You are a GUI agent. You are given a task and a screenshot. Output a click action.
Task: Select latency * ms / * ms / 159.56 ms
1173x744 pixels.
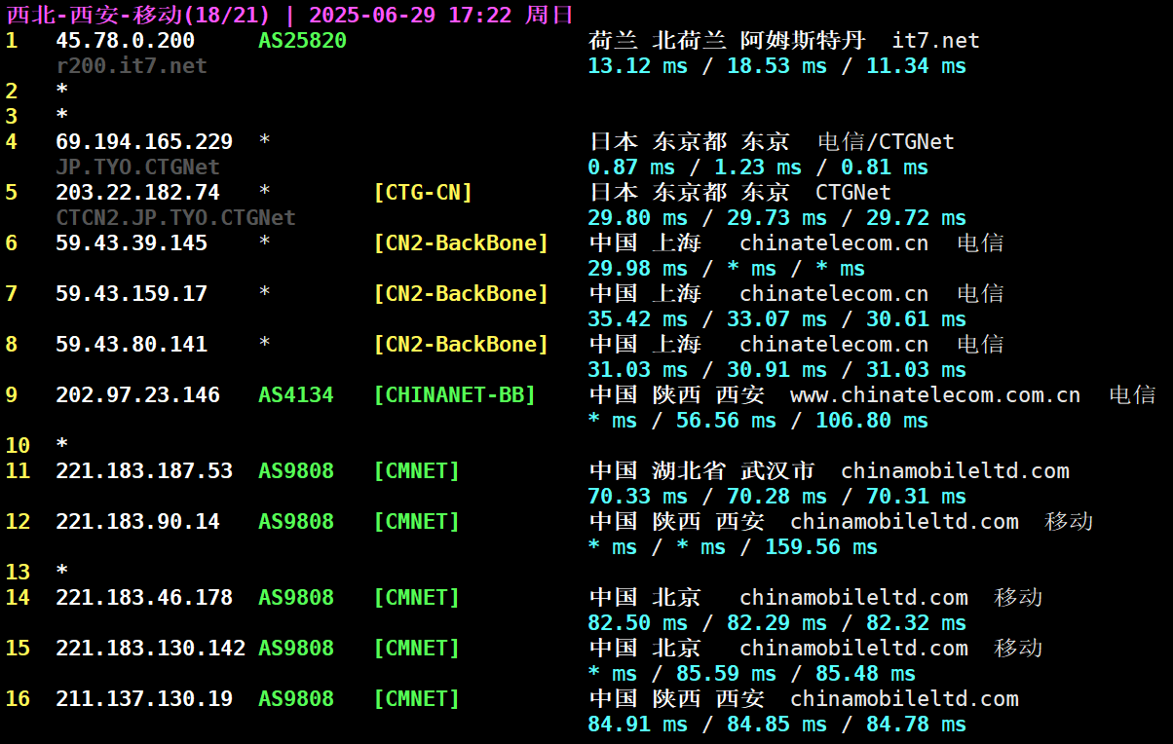click(x=733, y=546)
